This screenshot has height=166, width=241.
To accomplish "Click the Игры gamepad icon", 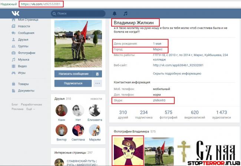I will (x=13, y=73).
